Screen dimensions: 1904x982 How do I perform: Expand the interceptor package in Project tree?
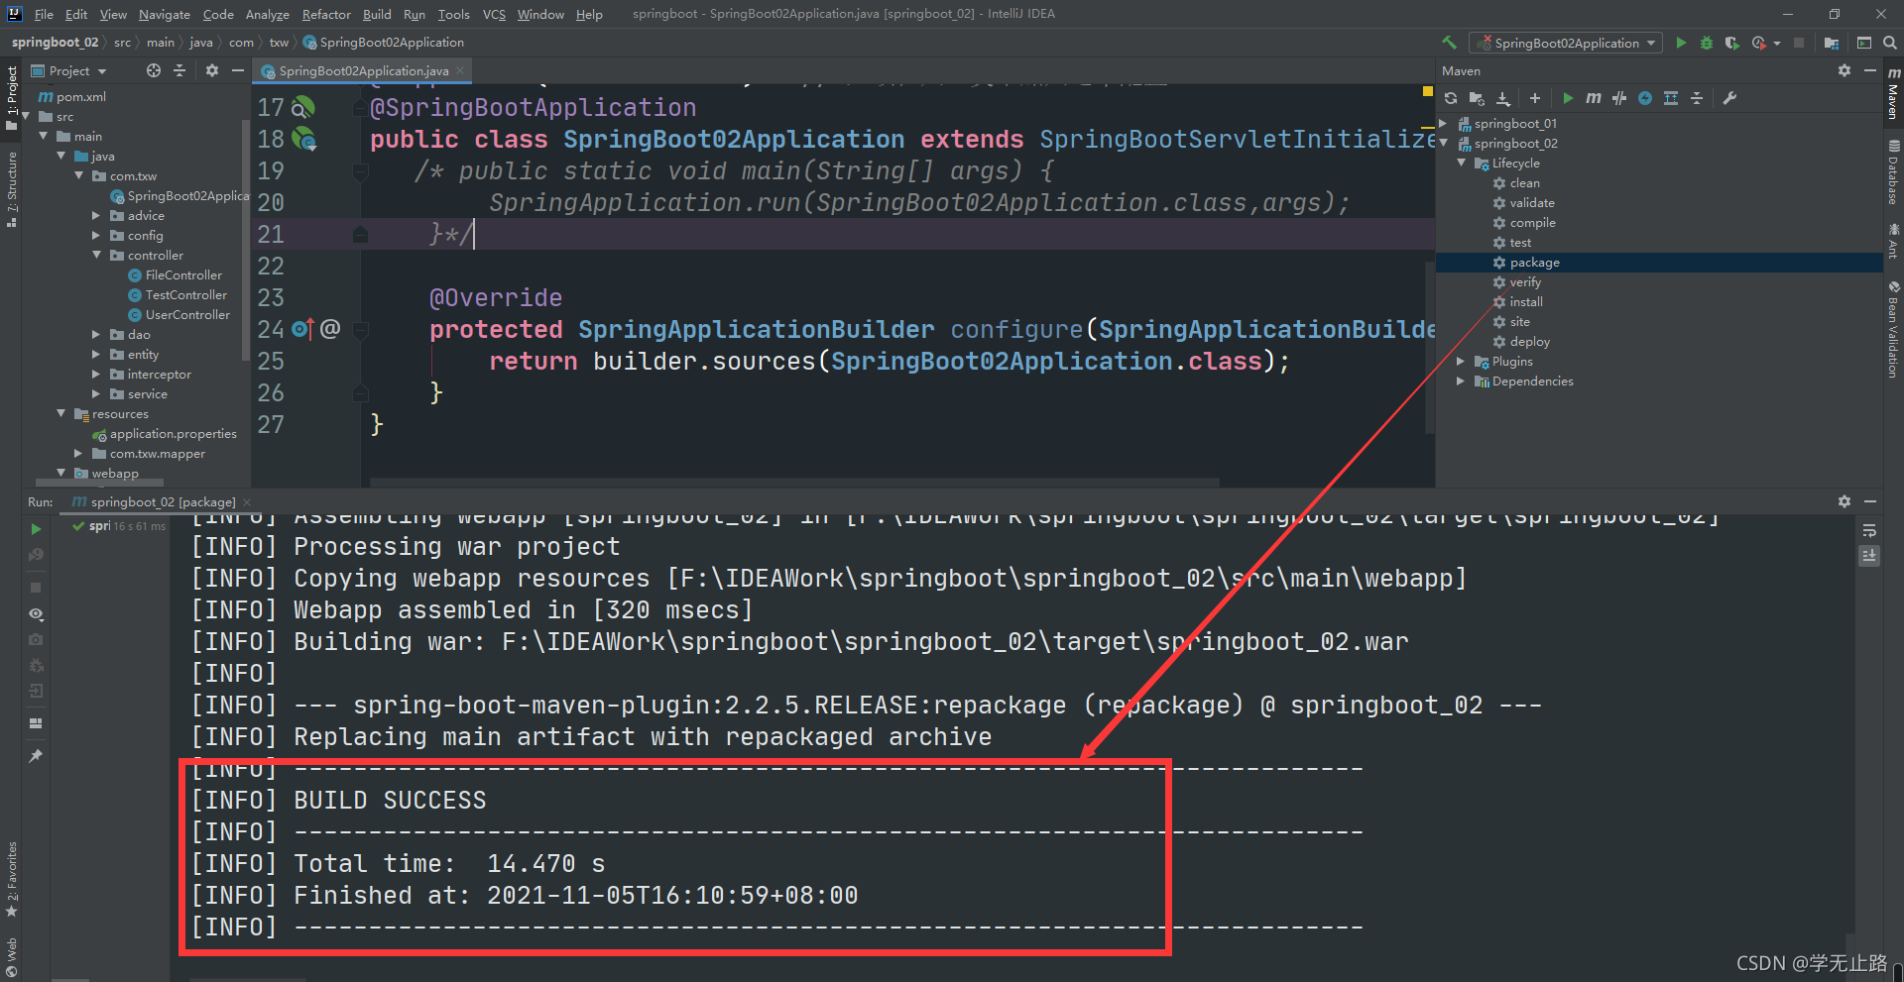tap(97, 375)
